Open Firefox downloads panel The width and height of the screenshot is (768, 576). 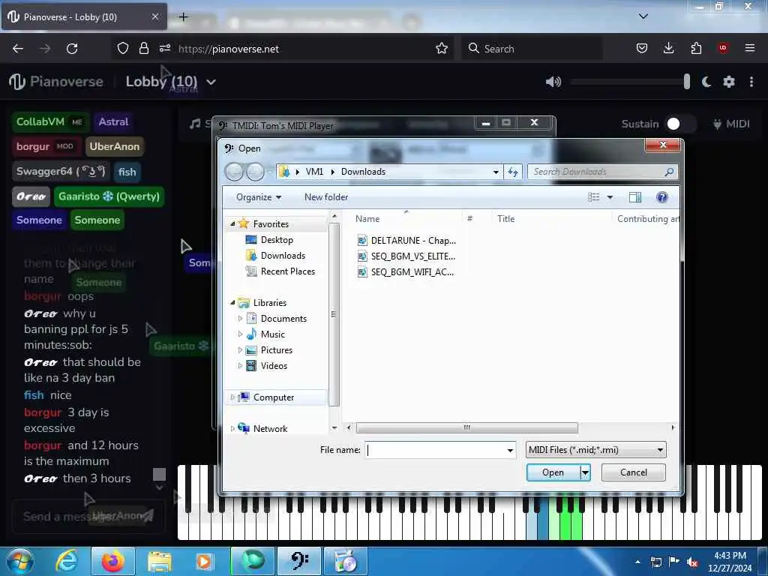click(668, 48)
